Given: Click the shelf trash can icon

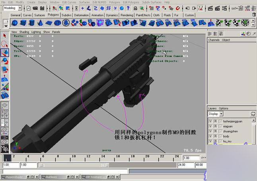Looking at the screenshot, I should point(254,15).
